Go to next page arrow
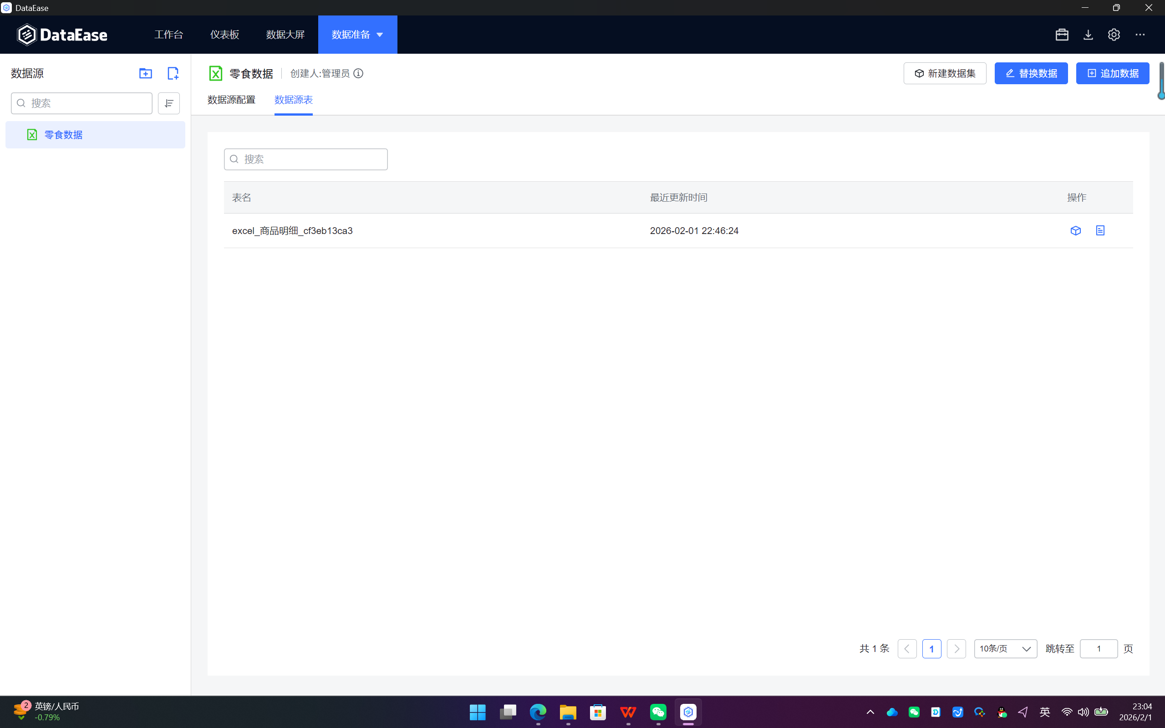Viewport: 1165px width, 728px height. (956, 649)
